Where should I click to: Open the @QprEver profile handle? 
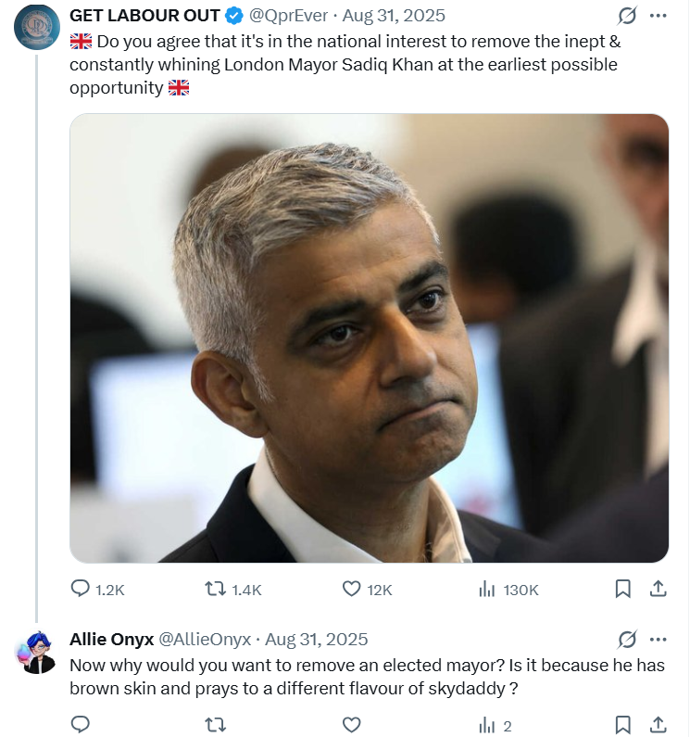click(289, 16)
